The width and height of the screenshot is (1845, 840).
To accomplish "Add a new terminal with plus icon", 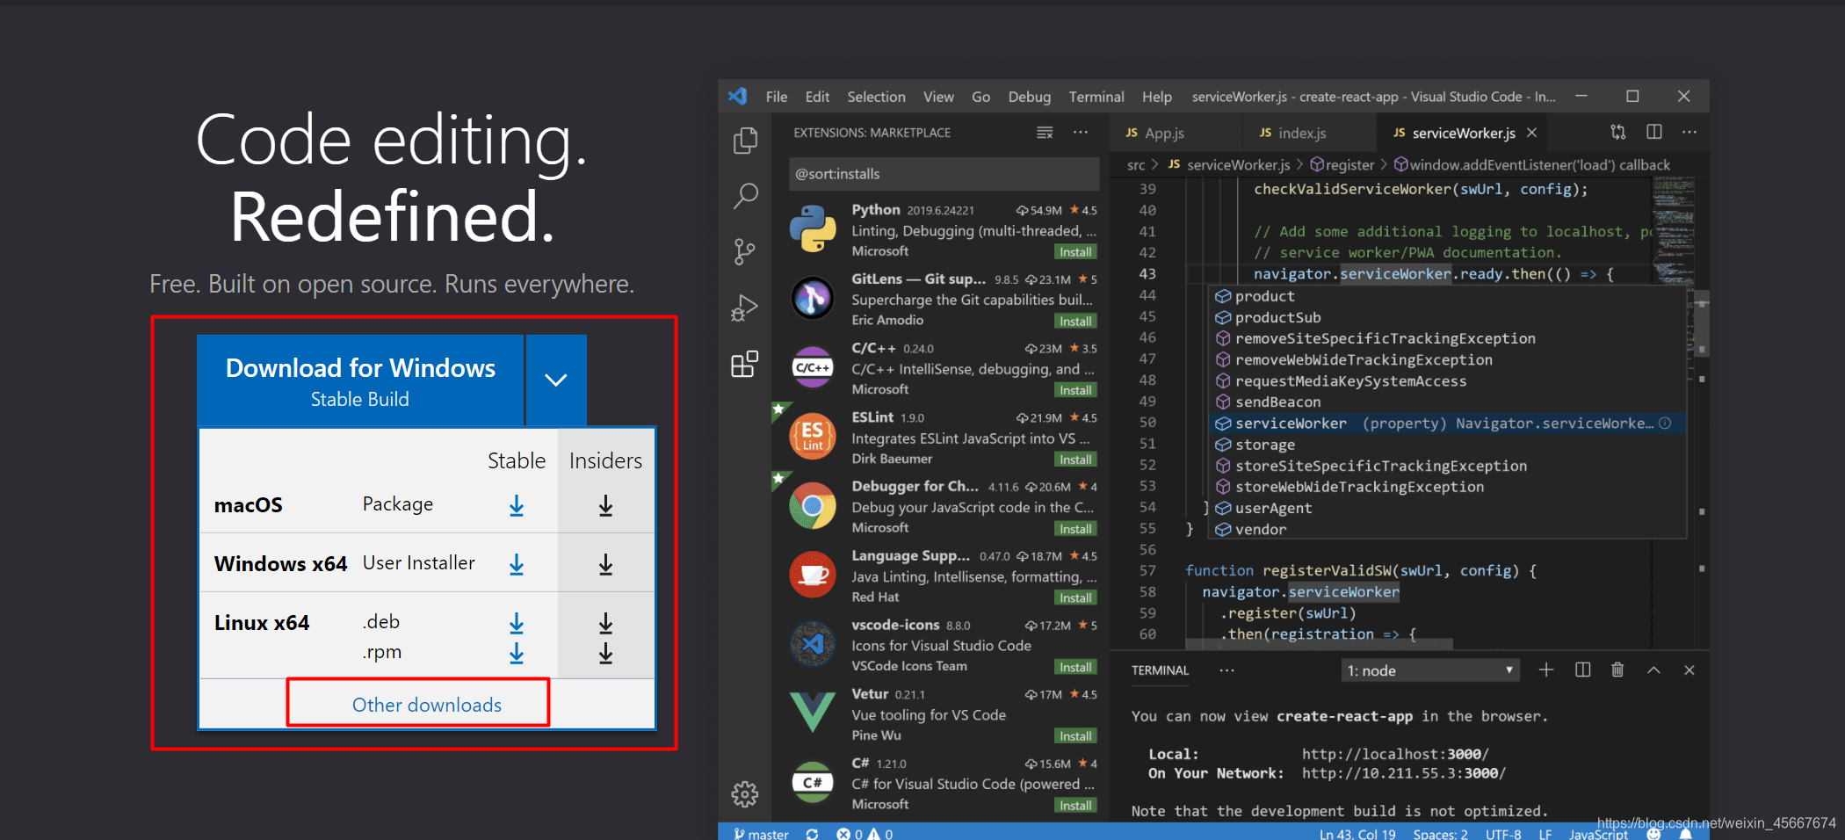I will point(1546,670).
